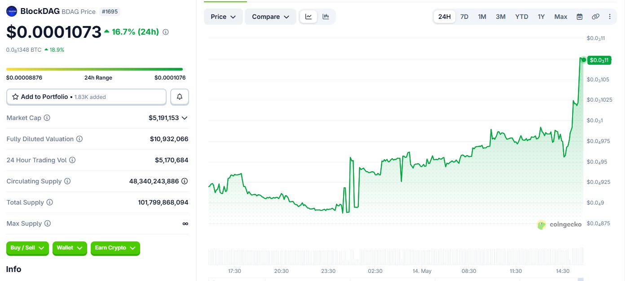Click the $0.00008876 range low value
Image resolution: width=631 pixels, height=281 pixels.
click(24, 78)
